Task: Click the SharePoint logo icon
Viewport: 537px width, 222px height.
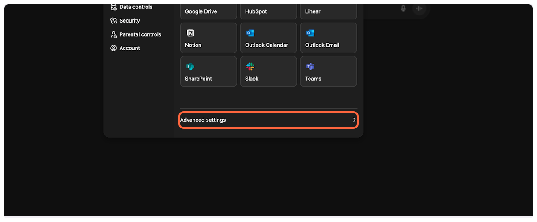Action: tap(190, 67)
